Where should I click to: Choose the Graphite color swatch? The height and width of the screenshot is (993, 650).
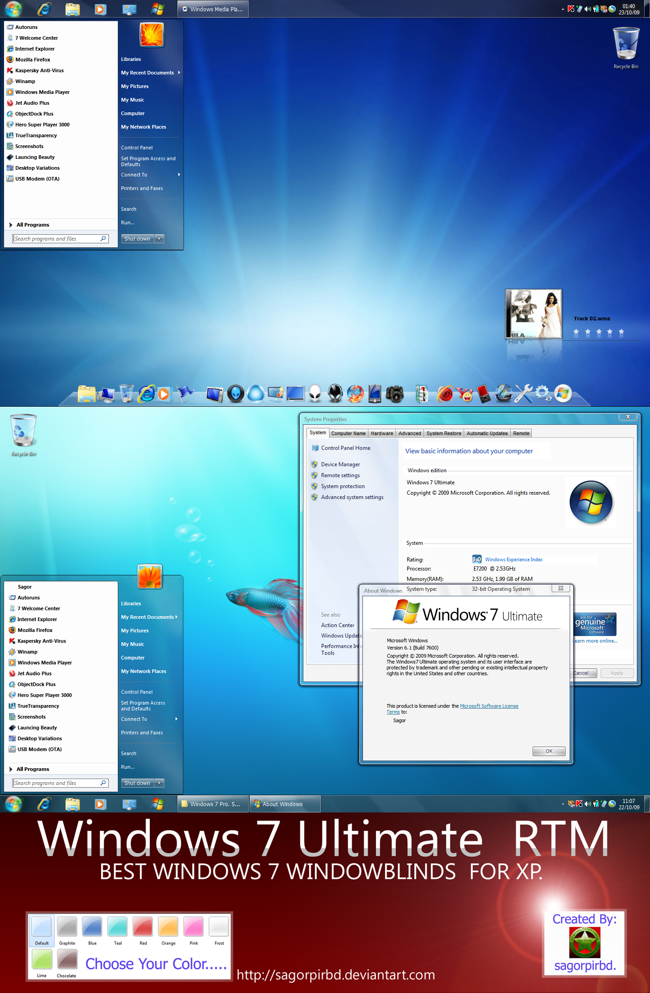click(x=67, y=926)
